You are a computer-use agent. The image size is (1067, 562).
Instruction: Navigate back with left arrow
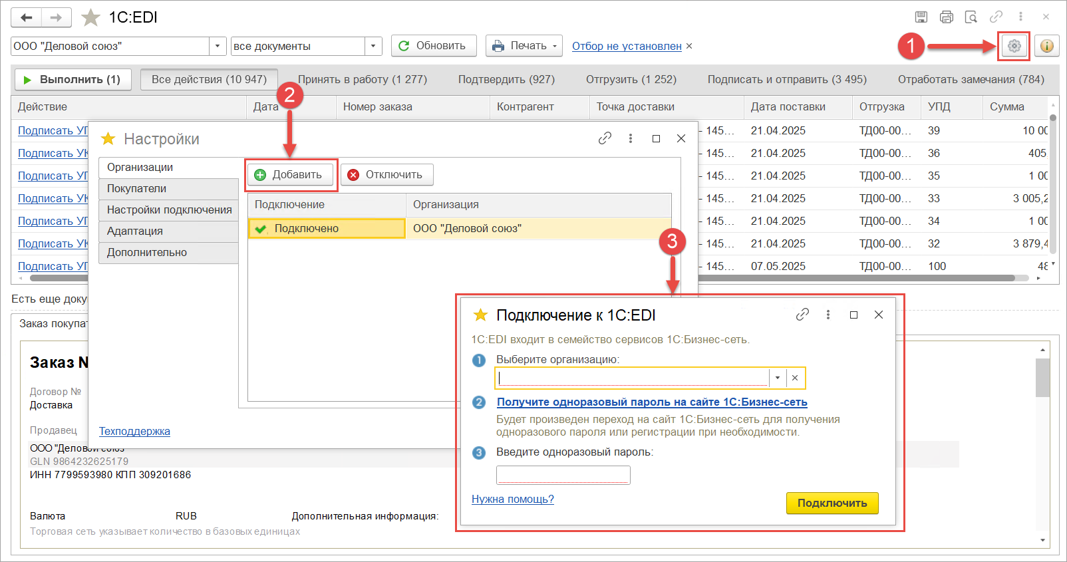pos(27,17)
